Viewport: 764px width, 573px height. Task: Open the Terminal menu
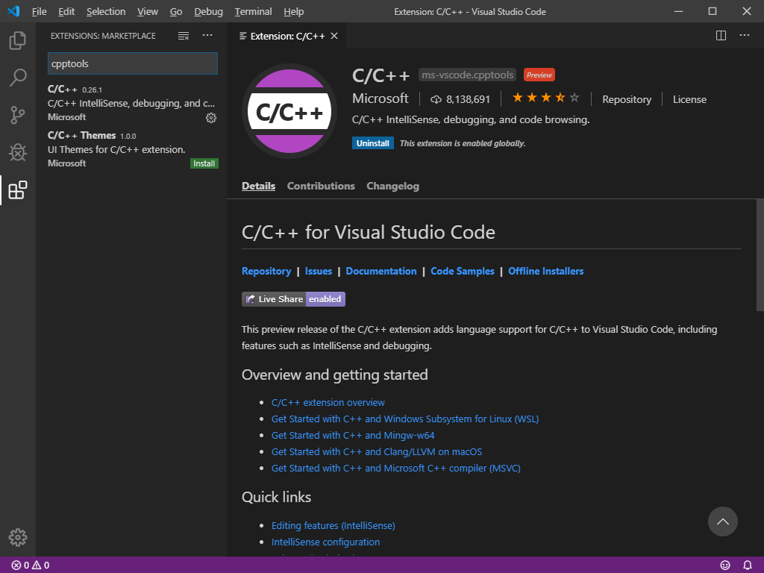253,11
